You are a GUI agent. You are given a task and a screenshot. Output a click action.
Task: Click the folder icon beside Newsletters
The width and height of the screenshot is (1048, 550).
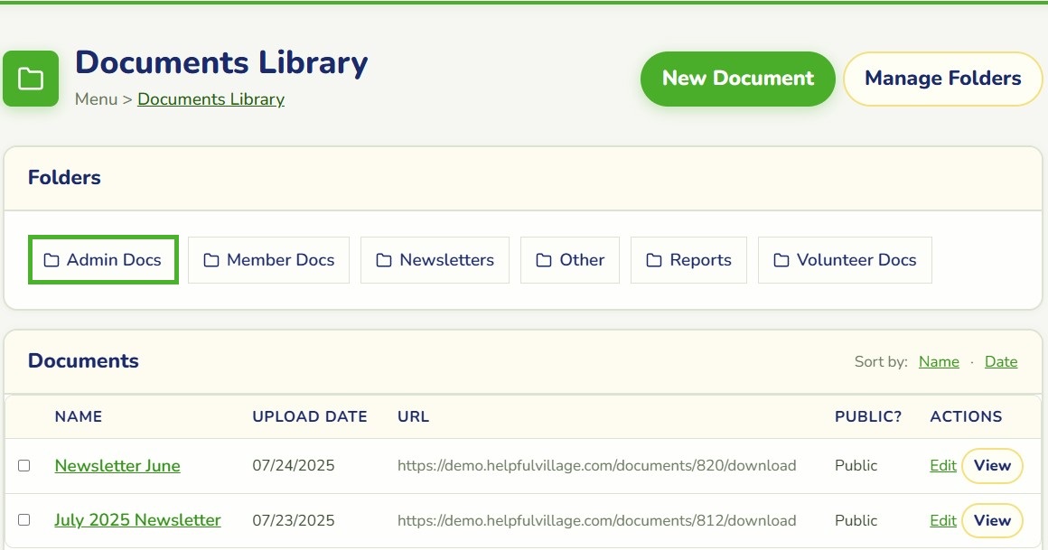coord(384,260)
